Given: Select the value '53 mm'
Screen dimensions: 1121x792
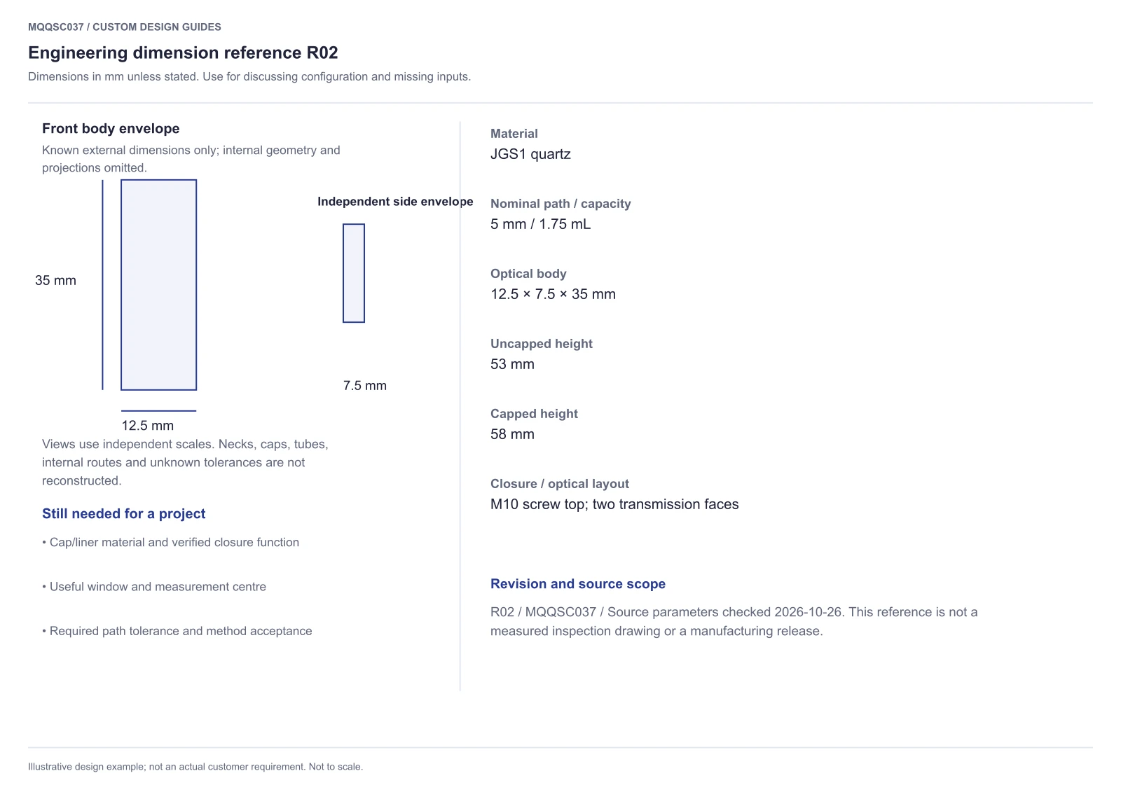Looking at the screenshot, I should point(512,364).
